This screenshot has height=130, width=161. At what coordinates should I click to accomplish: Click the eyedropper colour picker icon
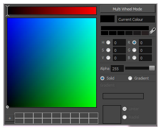153,31
